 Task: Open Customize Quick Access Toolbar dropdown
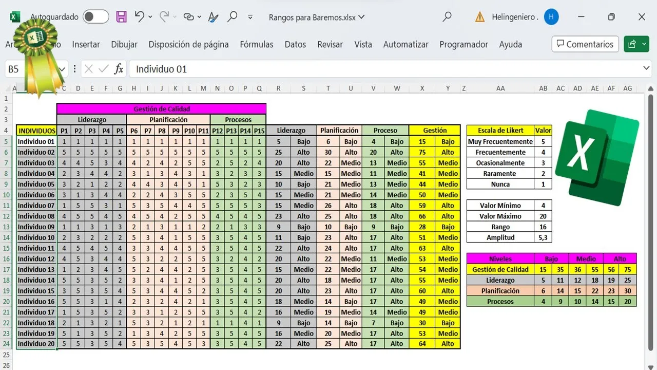pyautogui.click(x=250, y=17)
